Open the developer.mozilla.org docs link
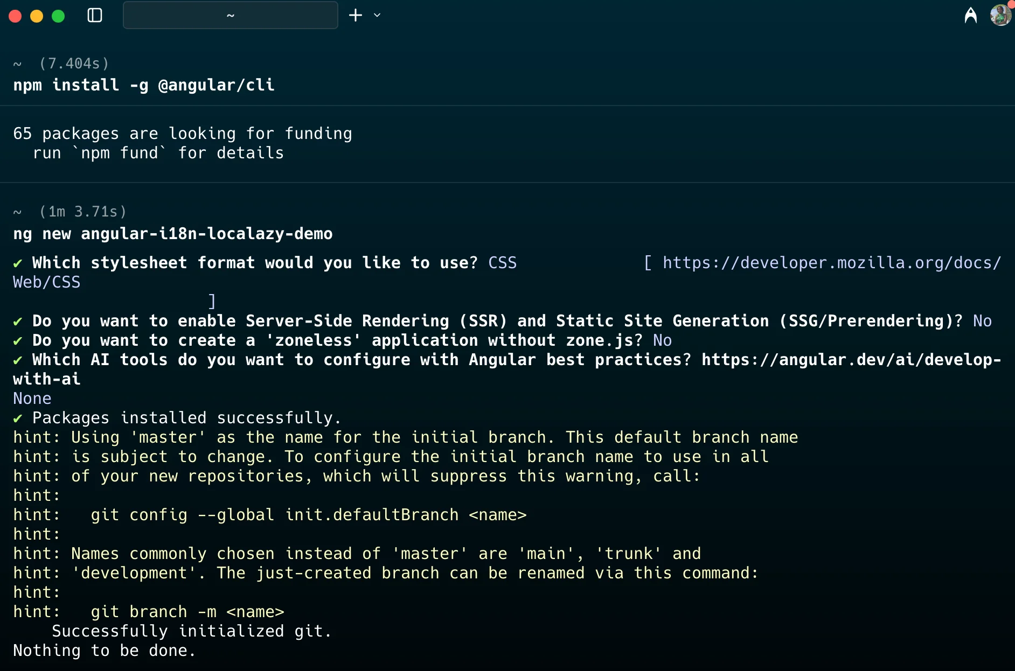 (831, 263)
